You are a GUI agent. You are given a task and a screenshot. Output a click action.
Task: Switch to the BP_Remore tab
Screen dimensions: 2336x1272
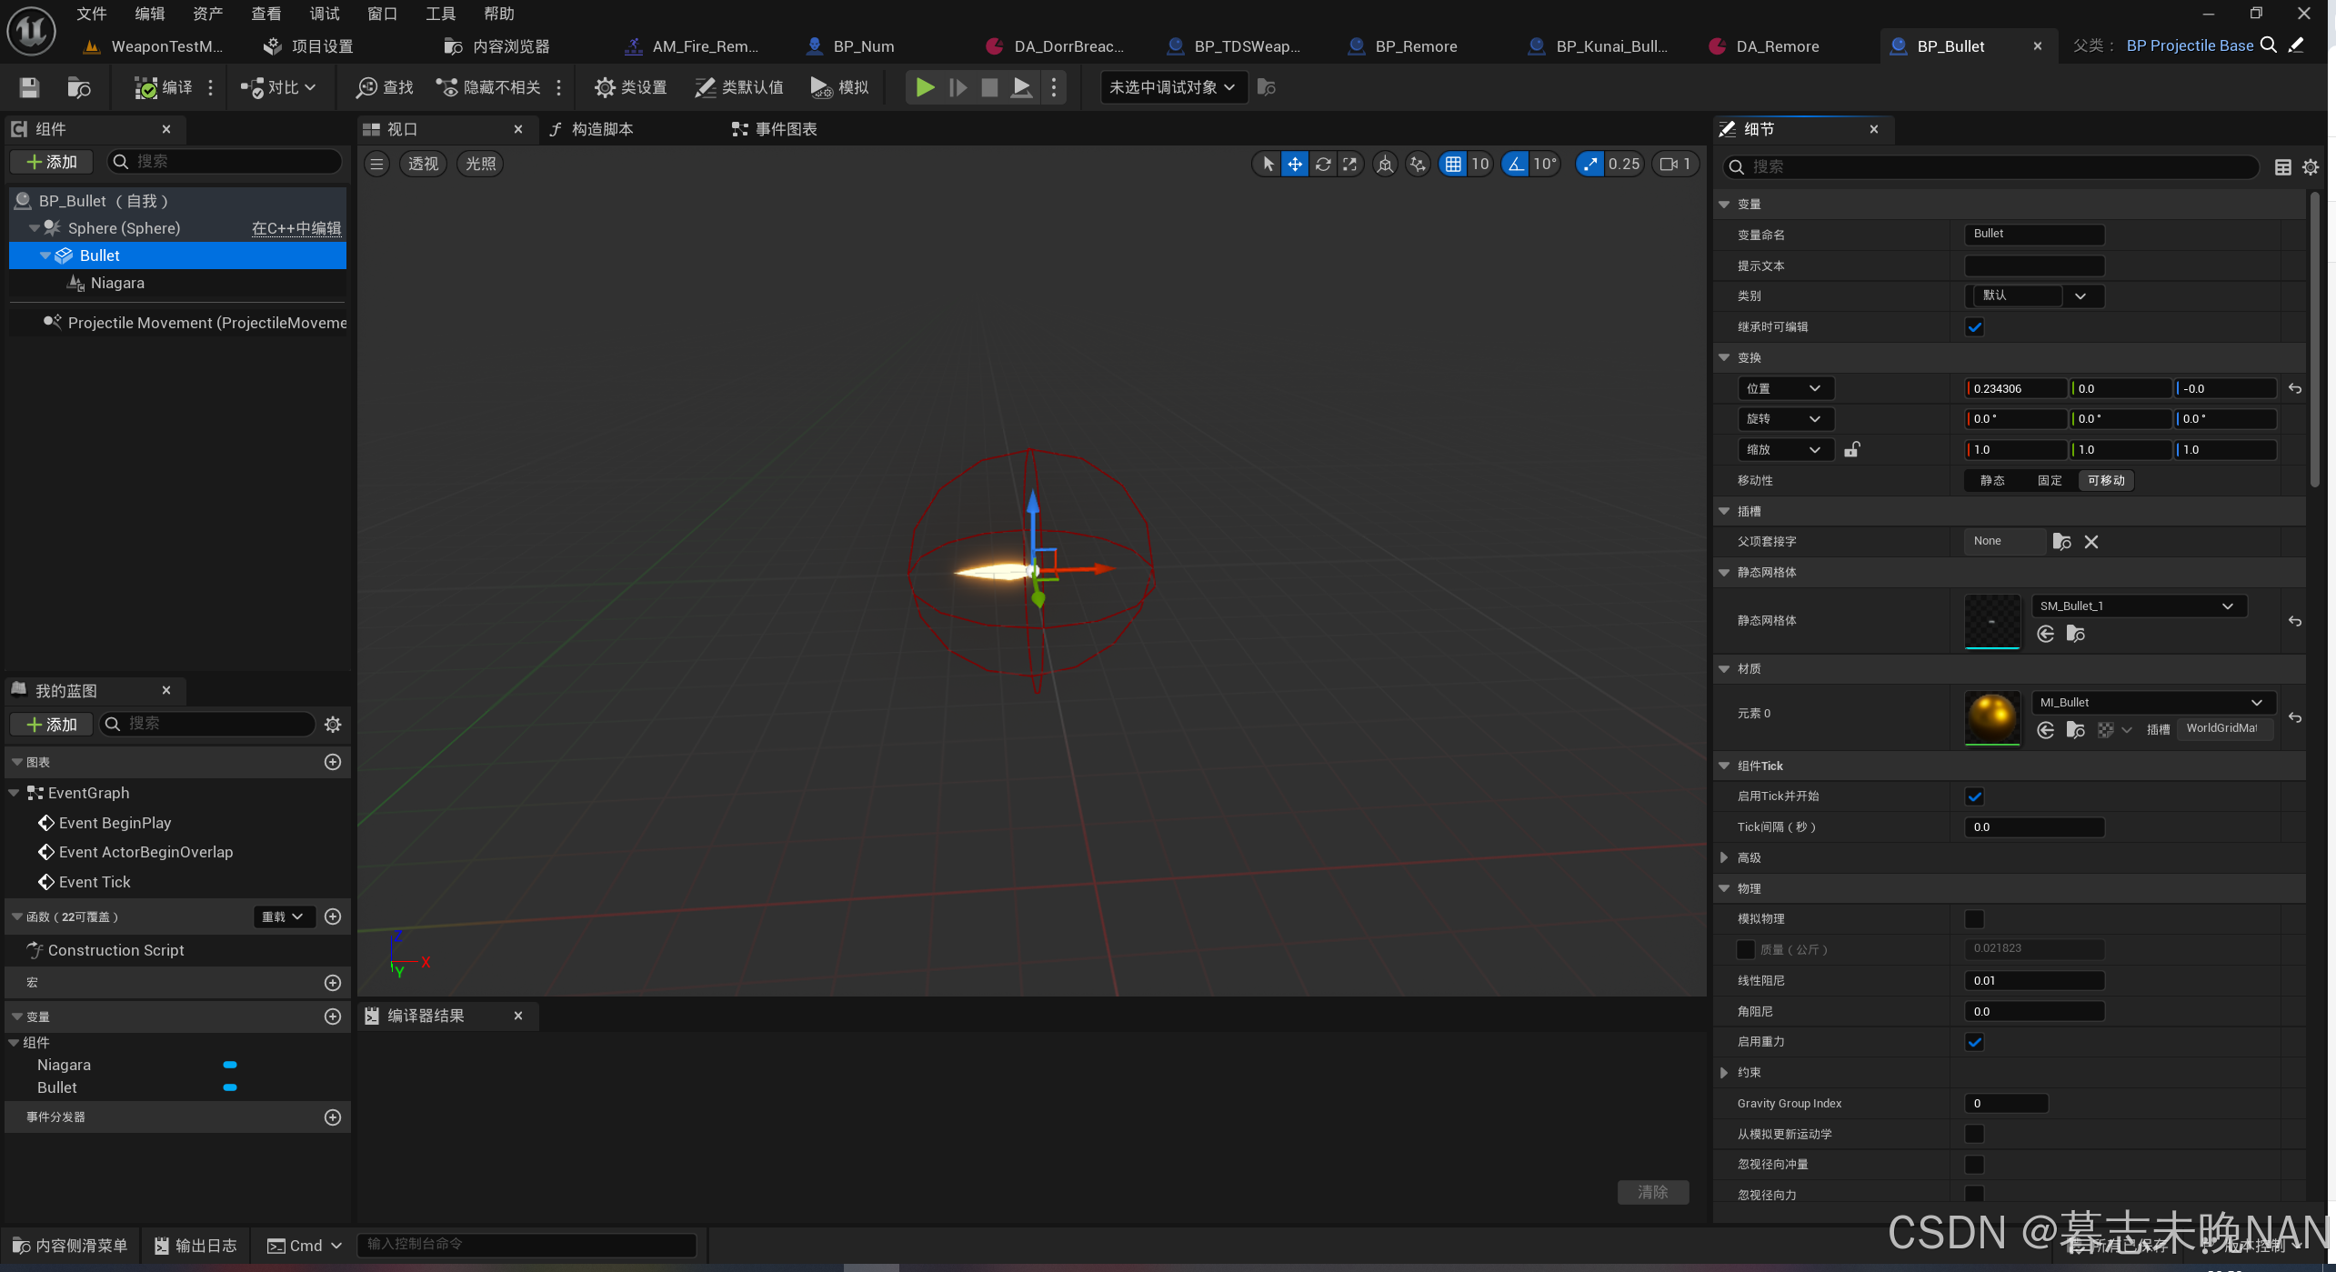tap(1404, 46)
